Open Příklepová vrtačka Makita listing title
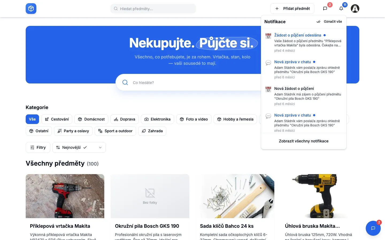 [60, 226]
